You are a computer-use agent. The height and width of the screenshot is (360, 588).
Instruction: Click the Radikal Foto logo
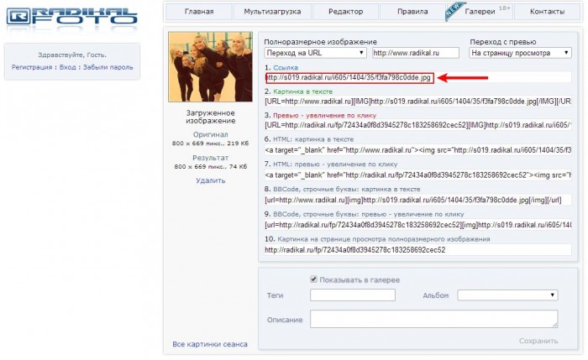click(x=72, y=17)
